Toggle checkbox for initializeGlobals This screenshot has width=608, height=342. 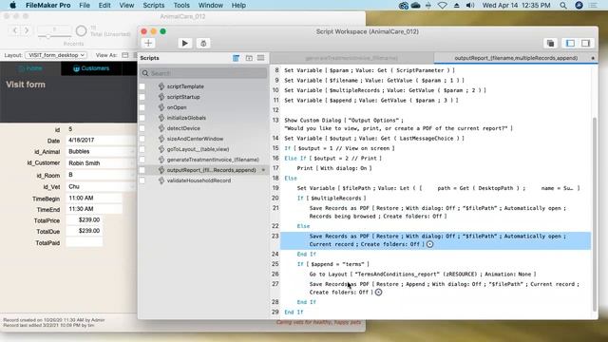[x=142, y=118]
